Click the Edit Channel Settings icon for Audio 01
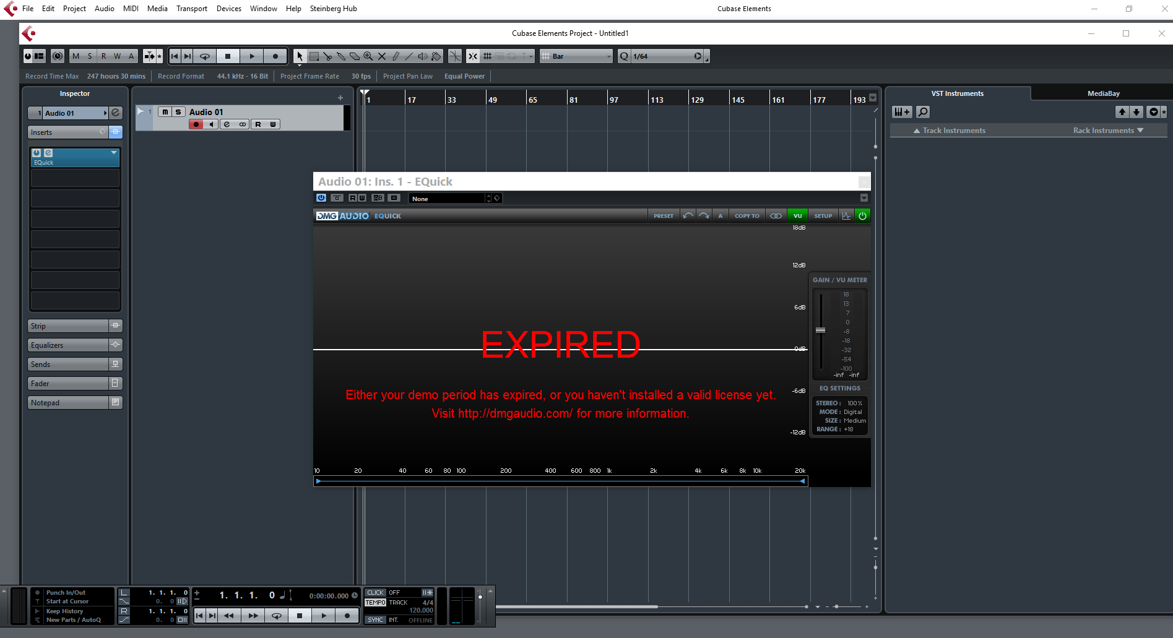The height and width of the screenshot is (638, 1173). pos(116,113)
